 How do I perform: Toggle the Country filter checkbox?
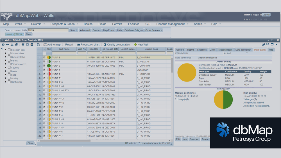point(9,67)
